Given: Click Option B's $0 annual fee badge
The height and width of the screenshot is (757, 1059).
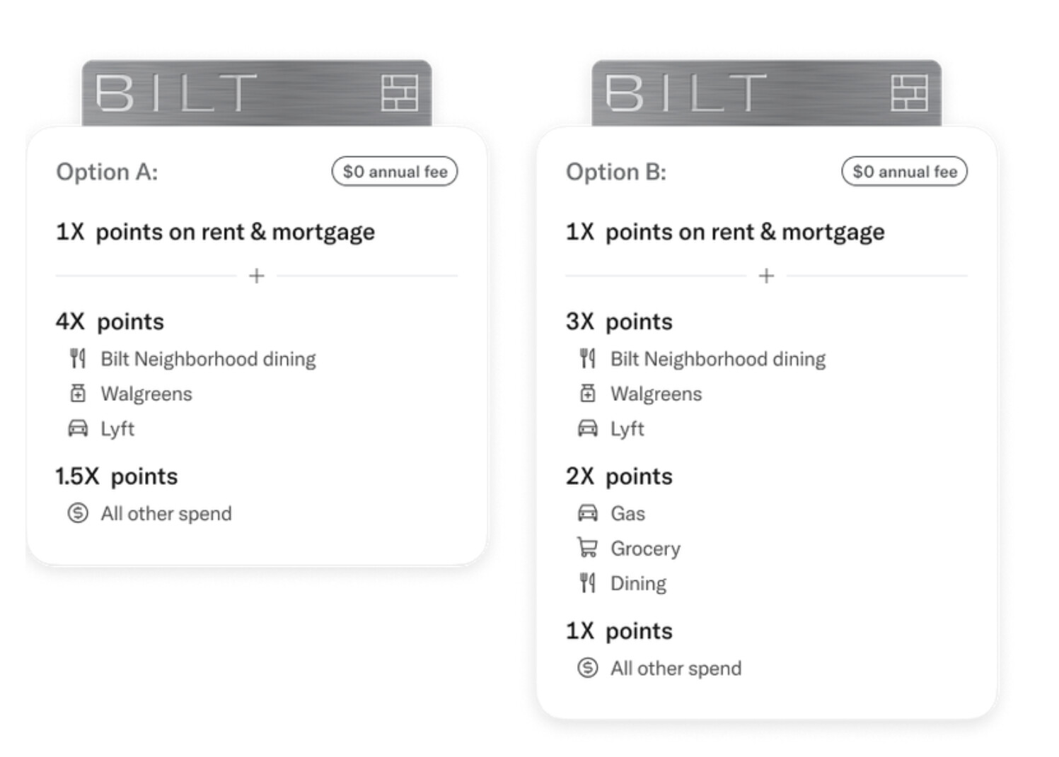Looking at the screenshot, I should (904, 172).
